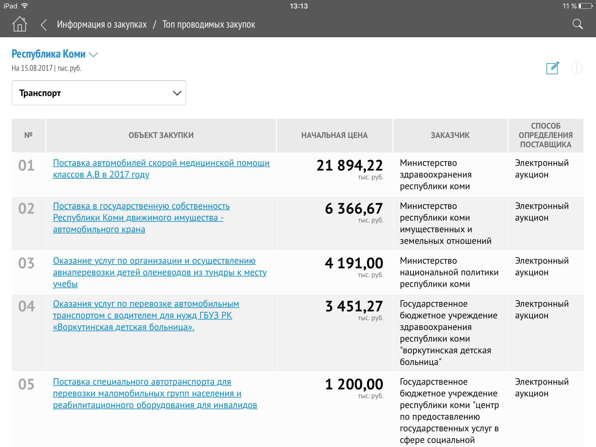Tap the НАЧАЛЬНАЯ ЦЕНА column header
This screenshot has width=596, height=447.
click(x=334, y=135)
